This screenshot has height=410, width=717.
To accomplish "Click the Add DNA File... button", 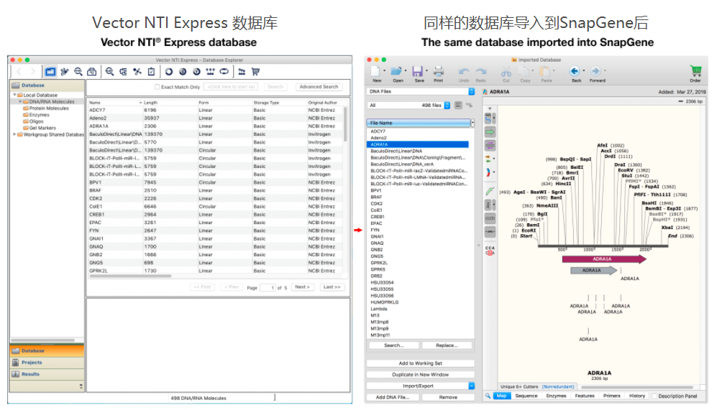I will click(x=393, y=397).
